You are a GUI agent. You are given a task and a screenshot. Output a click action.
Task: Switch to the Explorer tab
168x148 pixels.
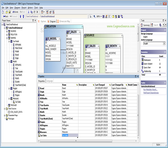(x=42, y=21)
